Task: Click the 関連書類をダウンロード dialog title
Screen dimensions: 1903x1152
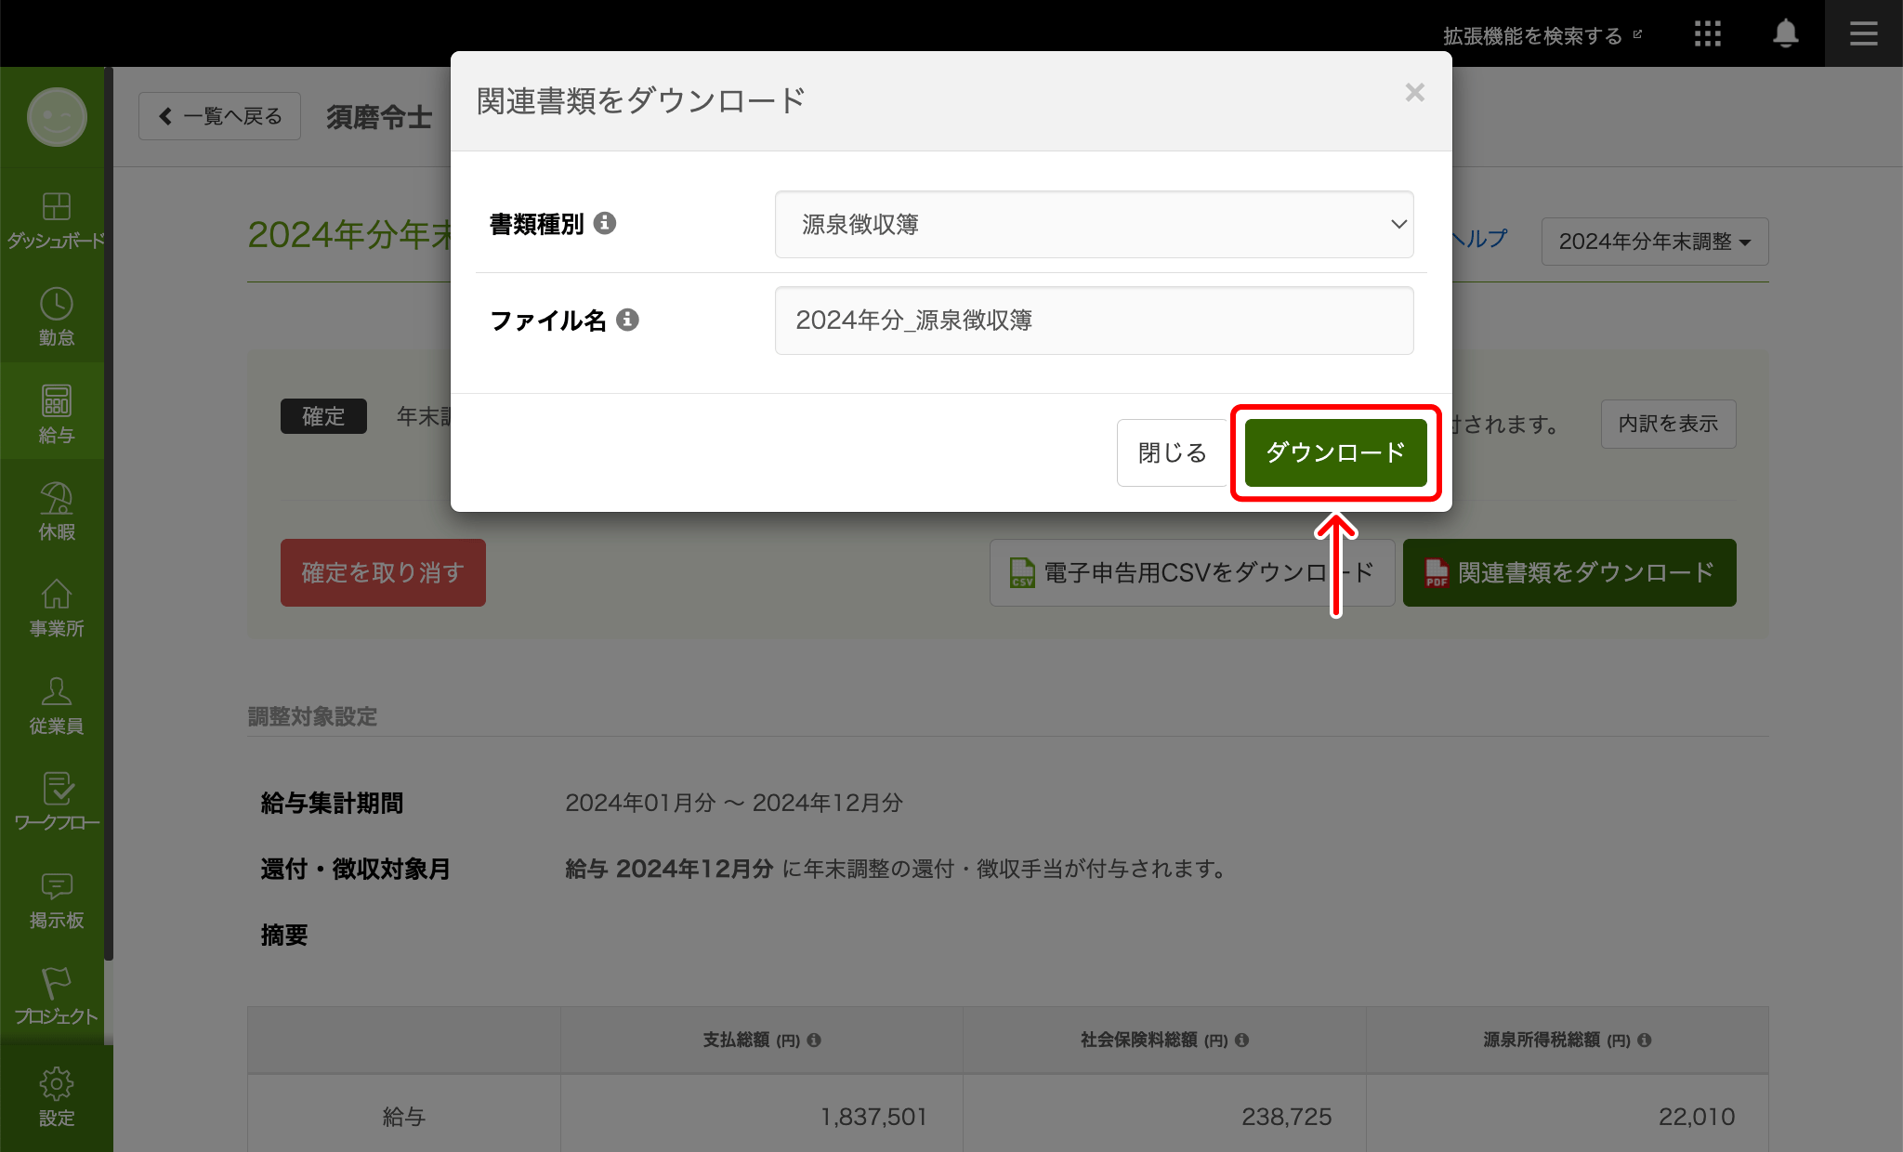Action: tap(640, 100)
